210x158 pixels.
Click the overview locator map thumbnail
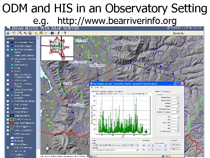coord(57,48)
